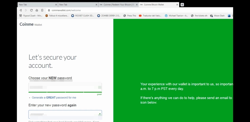This screenshot has width=250, height=122.
Task: Switch to the first New Tab
Action: coord(38,5)
